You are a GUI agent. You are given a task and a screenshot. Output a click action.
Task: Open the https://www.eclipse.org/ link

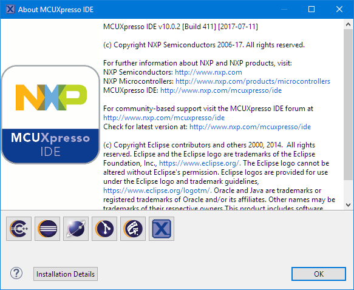[199, 163]
